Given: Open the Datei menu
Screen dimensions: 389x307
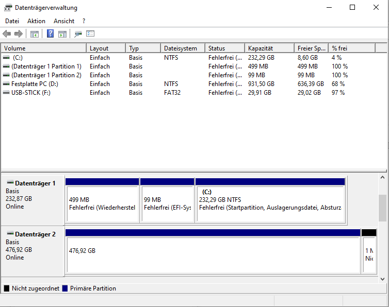Looking at the screenshot, I should pyautogui.click(x=12, y=21).
